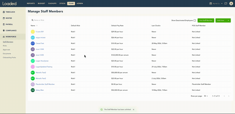
Task: Open the Roster section
Action: [7, 18]
